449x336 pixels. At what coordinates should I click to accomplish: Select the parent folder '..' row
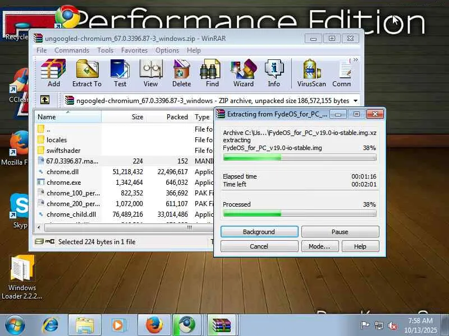124,129
